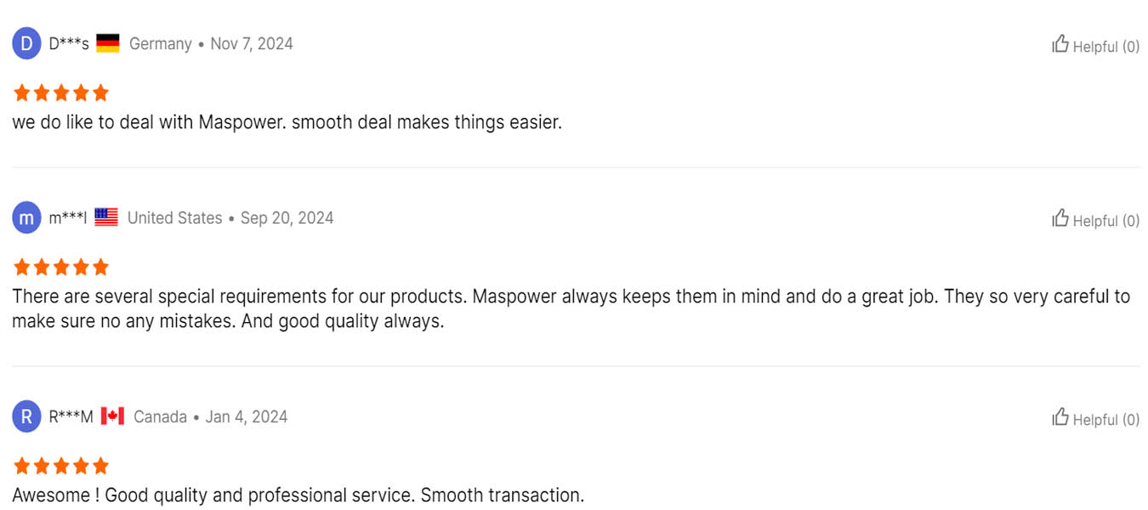Click the Germany flag icon
The image size is (1148, 510).
(x=108, y=43)
